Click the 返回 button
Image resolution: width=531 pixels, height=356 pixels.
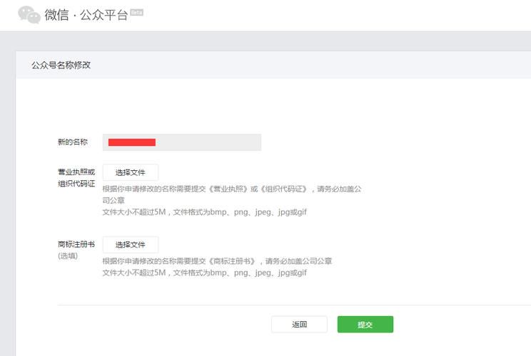[x=299, y=324]
